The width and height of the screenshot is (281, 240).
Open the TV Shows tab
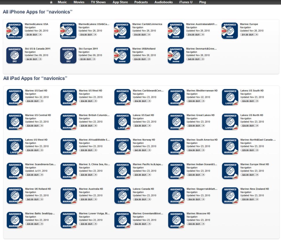(98, 2)
